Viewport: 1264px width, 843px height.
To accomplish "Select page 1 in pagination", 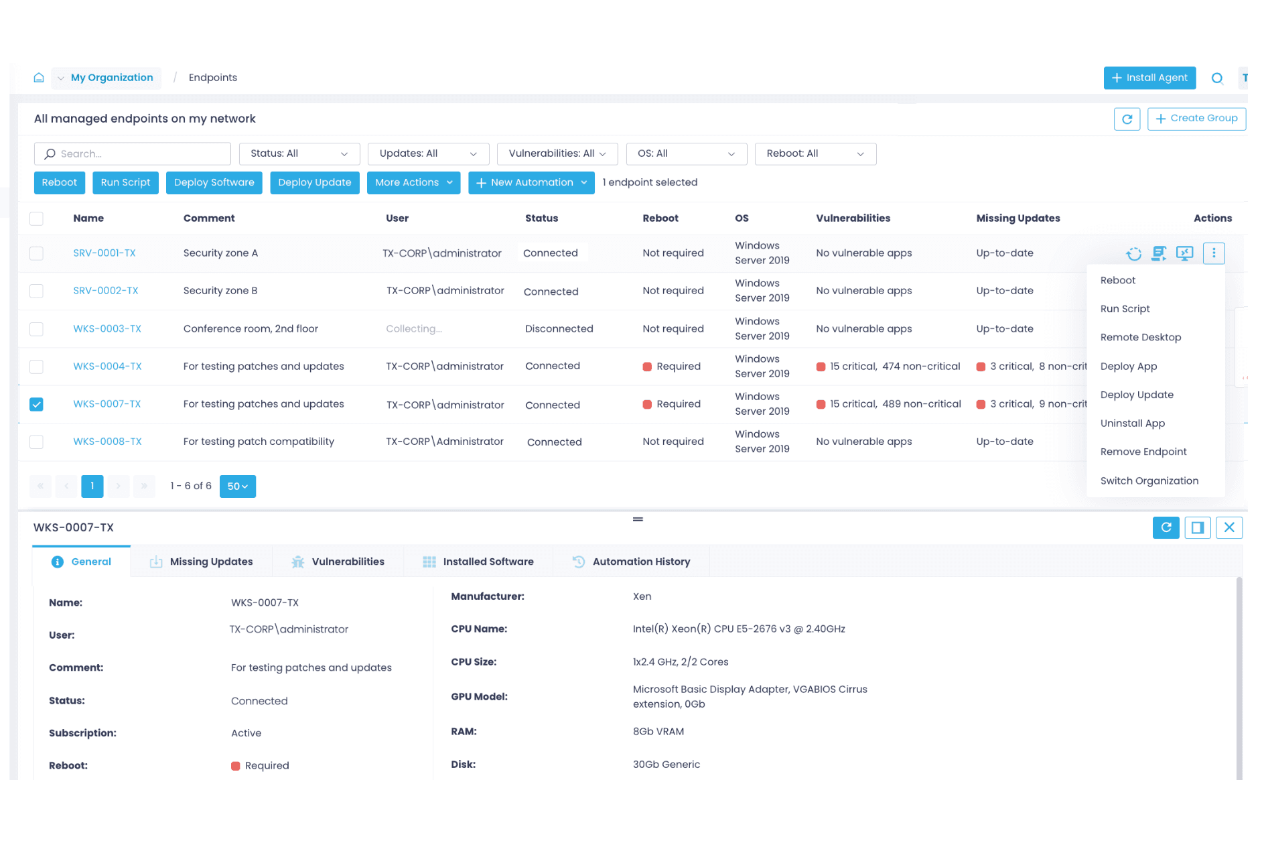I will pyautogui.click(x=92, y=487).
